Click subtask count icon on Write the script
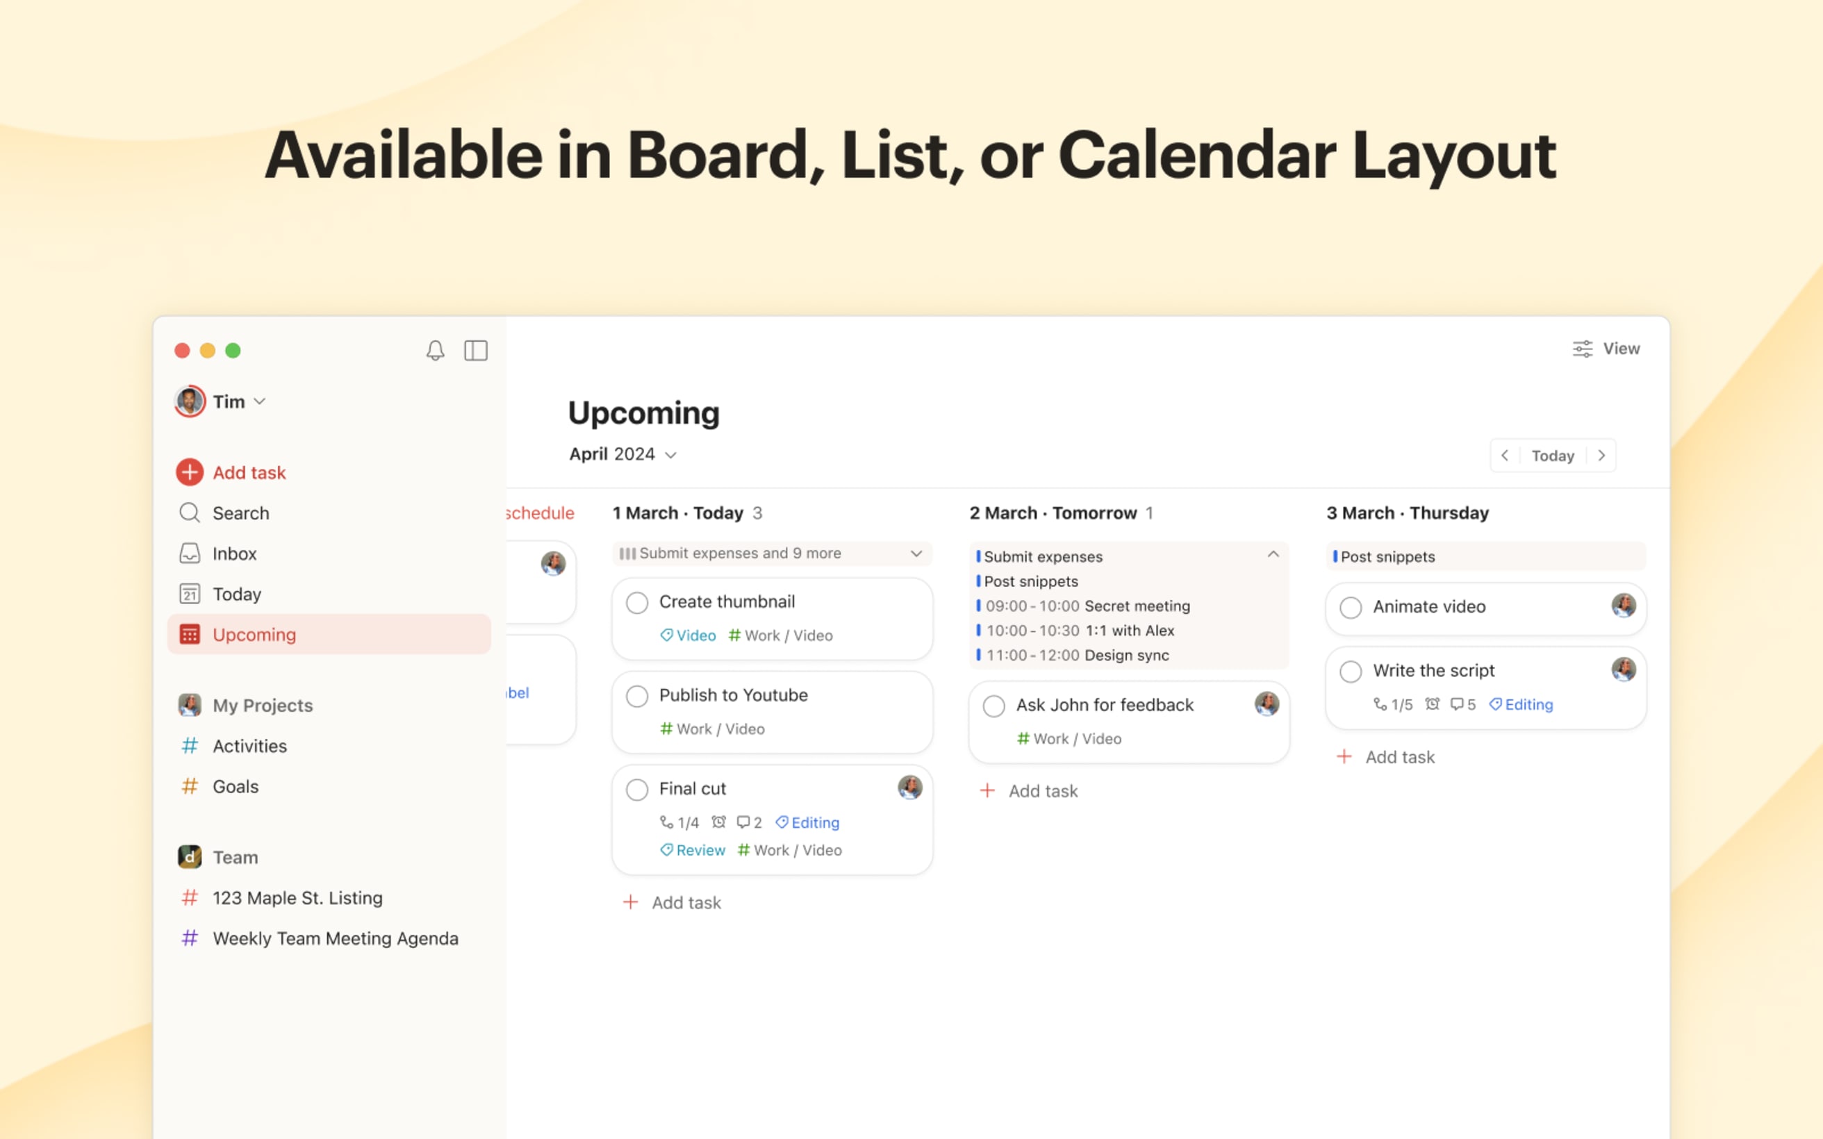Image resolution: width=1823 pixels, height=1139 pixels. [x=1381, y=704]
